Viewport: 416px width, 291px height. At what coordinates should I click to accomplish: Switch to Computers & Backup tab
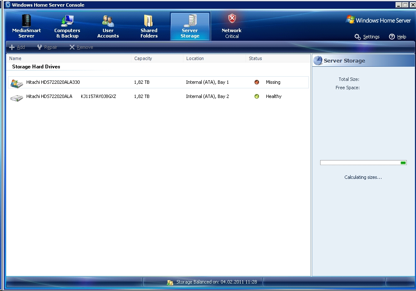point(67,26)
